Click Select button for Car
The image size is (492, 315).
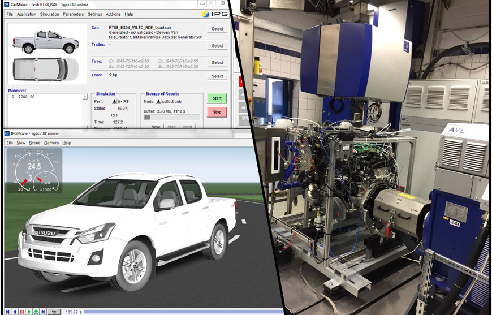217,29
